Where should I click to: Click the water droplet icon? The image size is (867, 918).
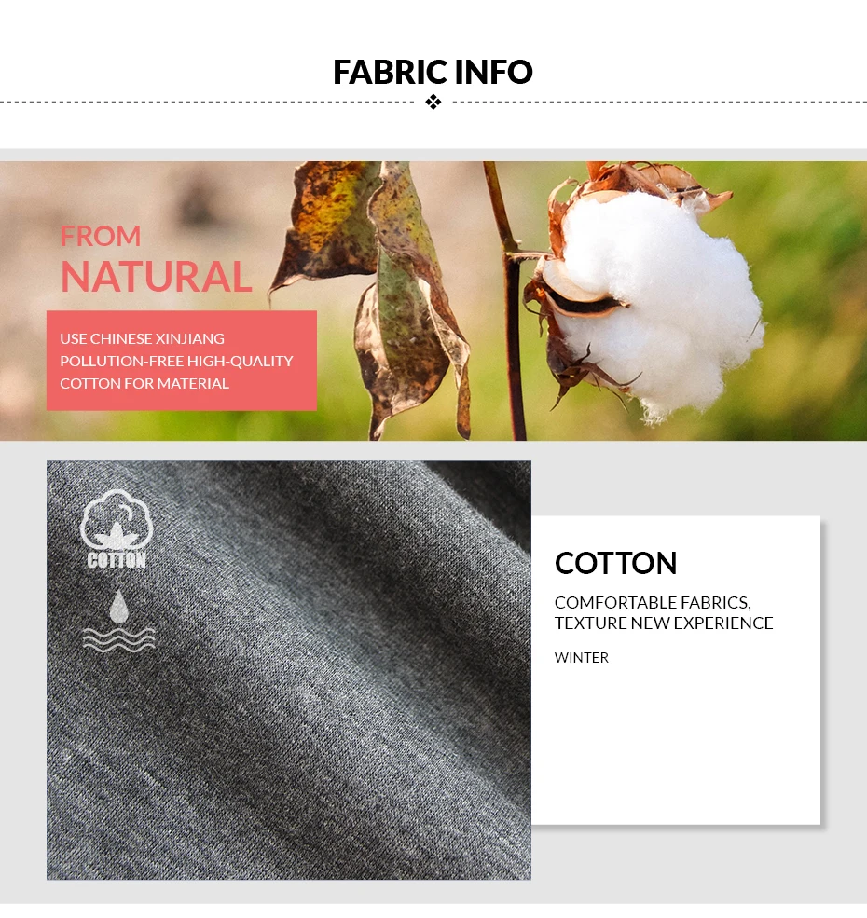pos(119,607)
